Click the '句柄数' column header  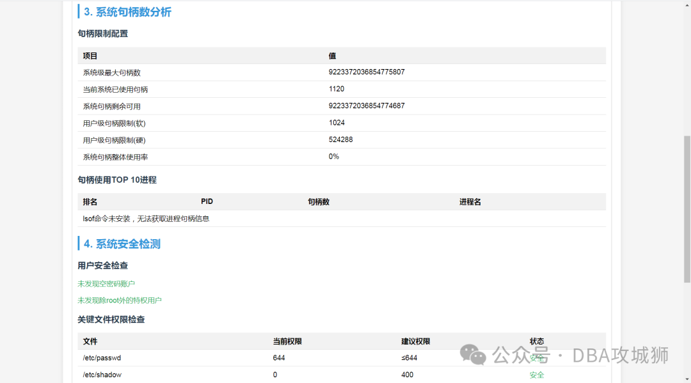click(x=319, y=201)
